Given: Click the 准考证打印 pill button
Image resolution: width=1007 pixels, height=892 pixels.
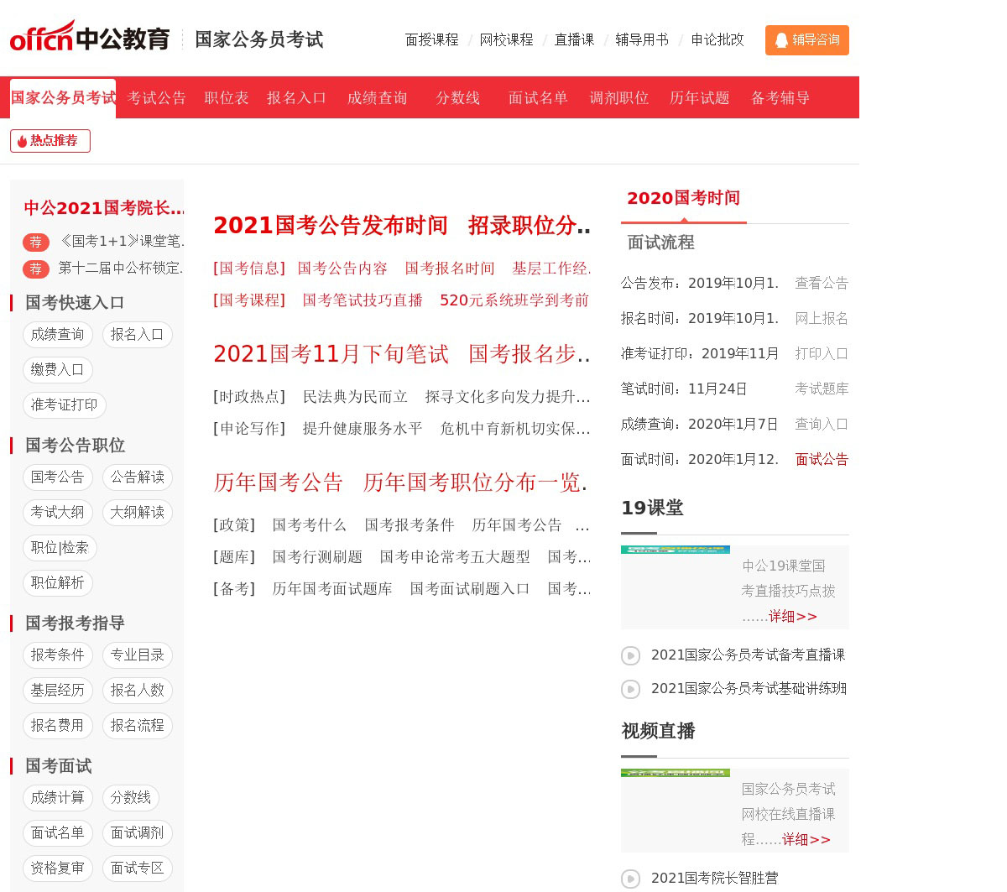Looking at the screenshot, I should coord(64,405).
